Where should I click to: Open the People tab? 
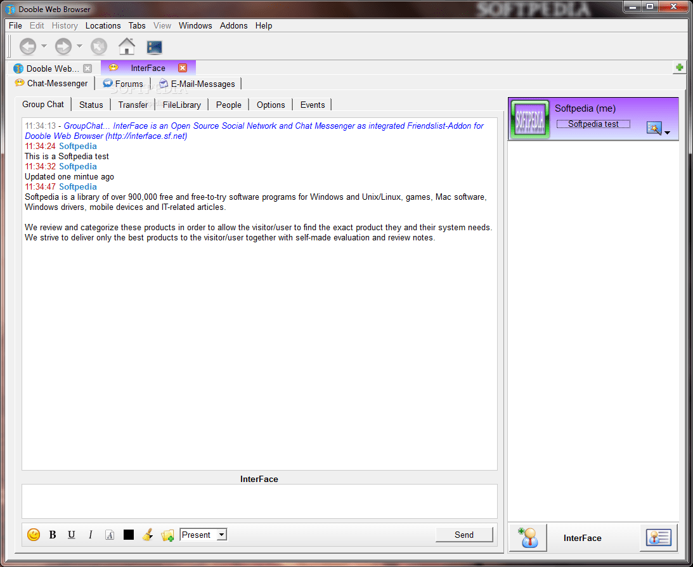(x=228, y=105)
